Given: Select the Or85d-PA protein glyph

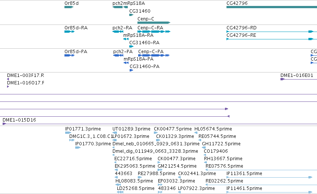Looking at the screenshot, I should point(69,55).
